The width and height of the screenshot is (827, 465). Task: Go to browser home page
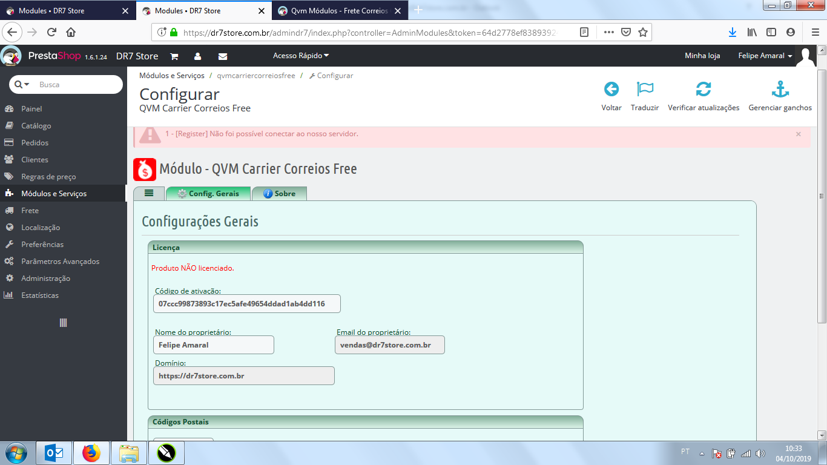click(x=71, y=32)
